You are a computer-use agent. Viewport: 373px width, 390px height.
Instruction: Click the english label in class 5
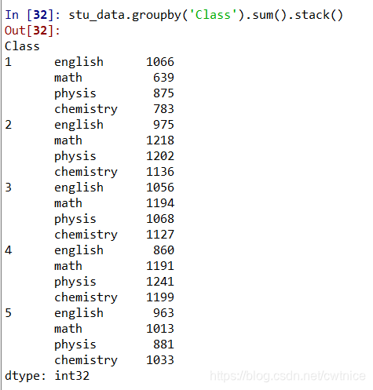click(79, 314)
